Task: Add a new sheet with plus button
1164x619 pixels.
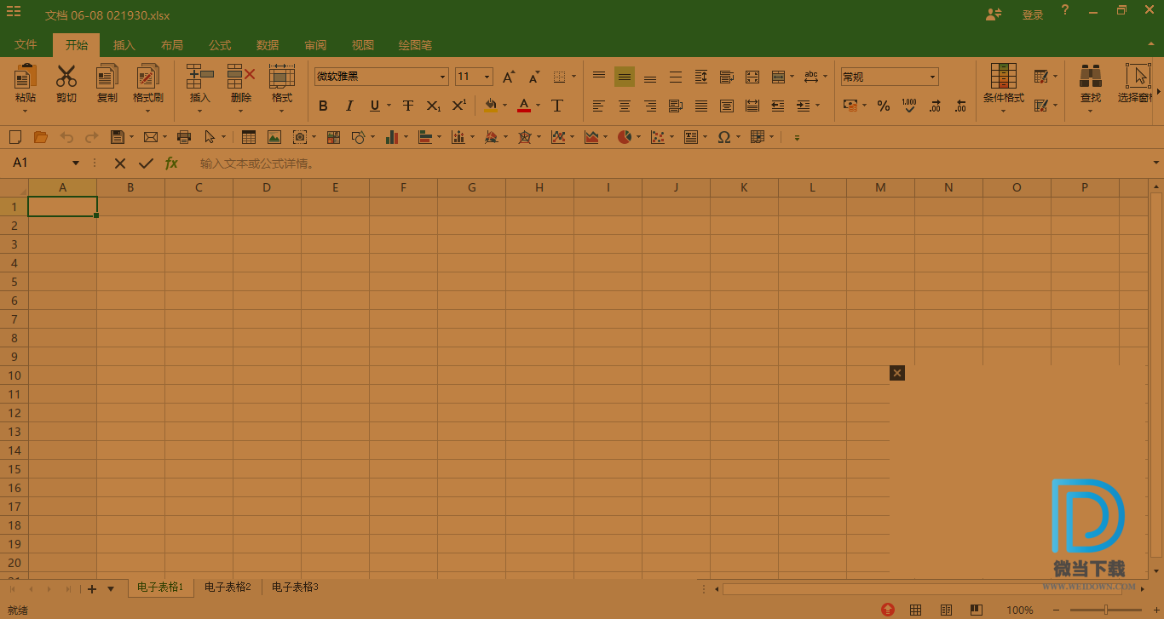Action: point(92,589)
